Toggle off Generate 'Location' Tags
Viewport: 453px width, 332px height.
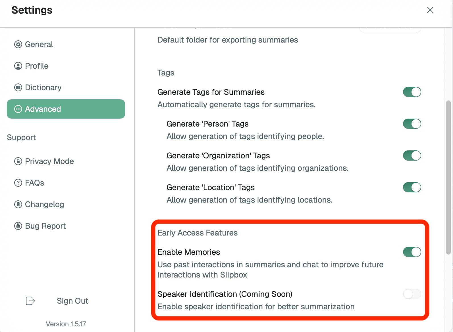[x=412, y=187]
